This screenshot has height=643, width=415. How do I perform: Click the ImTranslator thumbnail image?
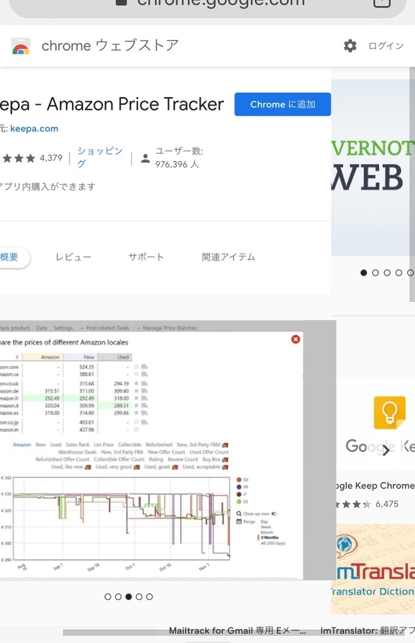373,569
